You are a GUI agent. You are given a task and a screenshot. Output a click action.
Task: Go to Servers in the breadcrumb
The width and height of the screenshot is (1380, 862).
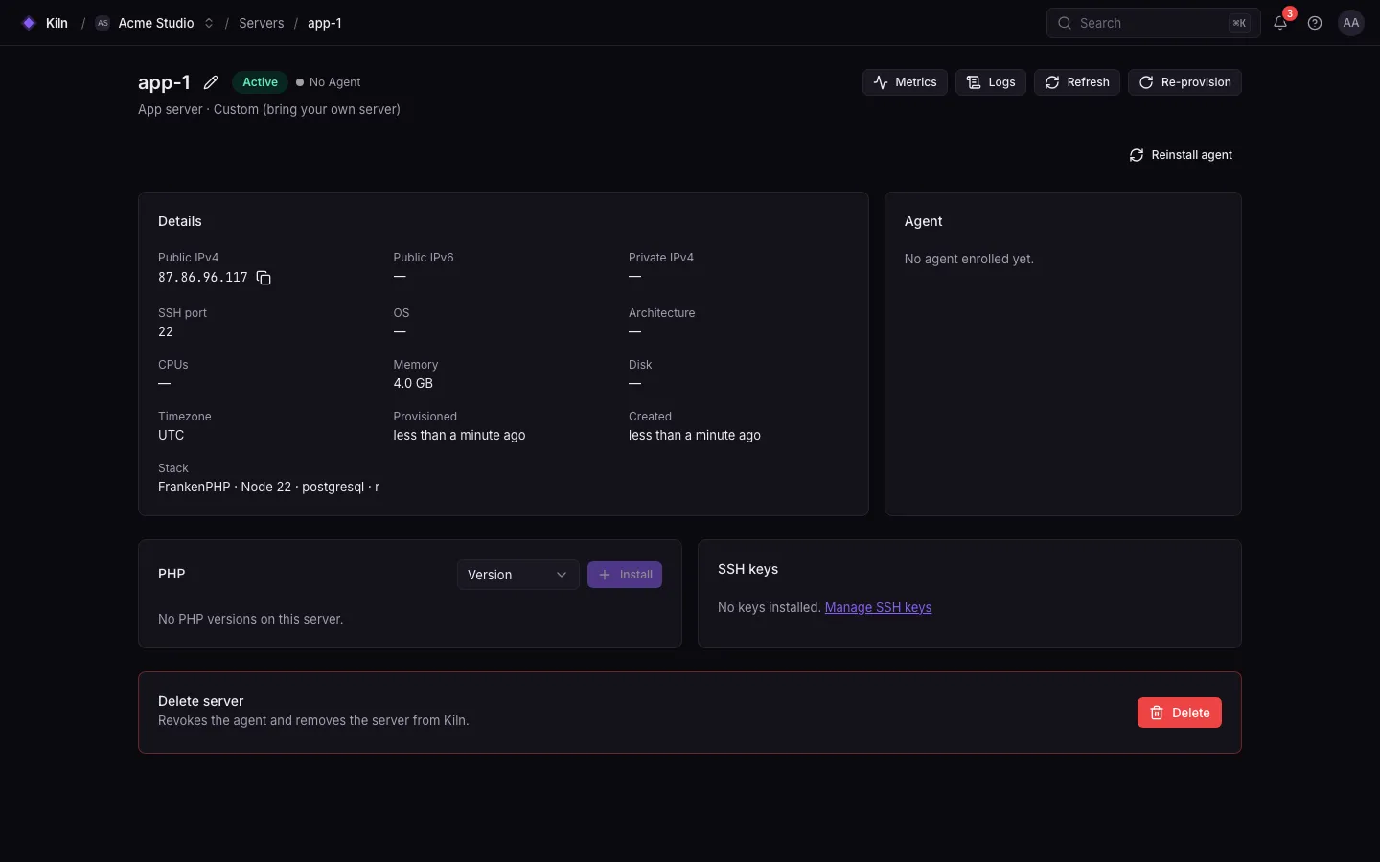[x=262, y=23]
